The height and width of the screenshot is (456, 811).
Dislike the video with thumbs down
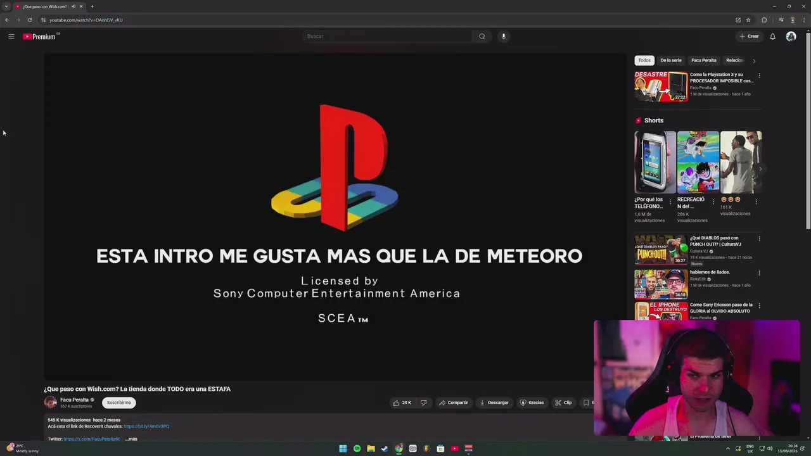tap(424, 403)
